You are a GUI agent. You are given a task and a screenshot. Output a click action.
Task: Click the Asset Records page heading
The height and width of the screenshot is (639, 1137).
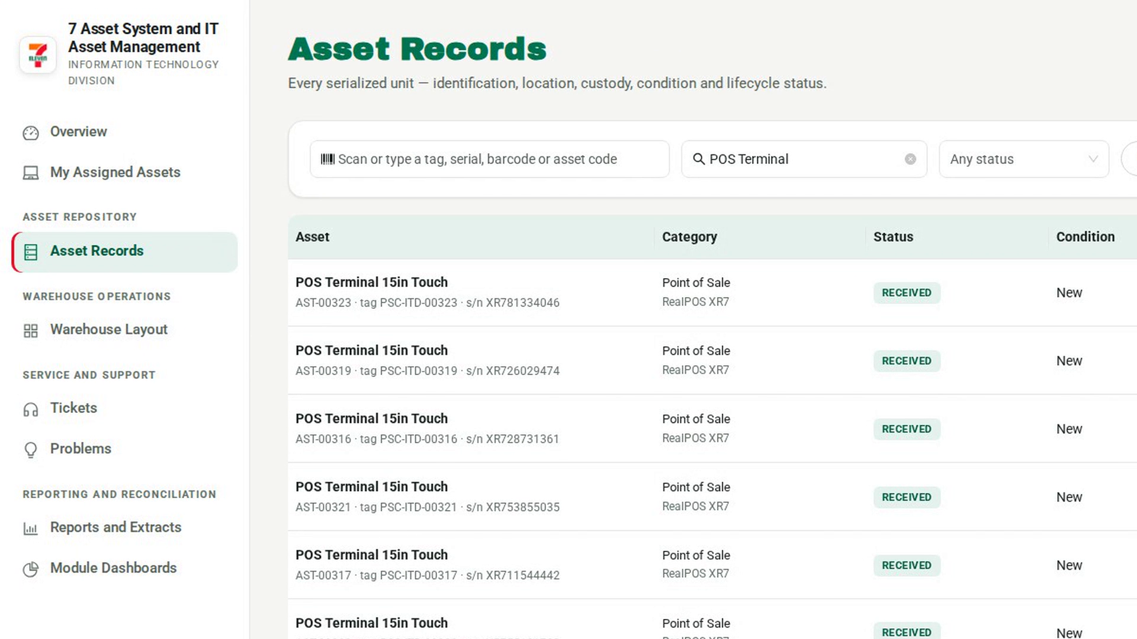[417, 49]
